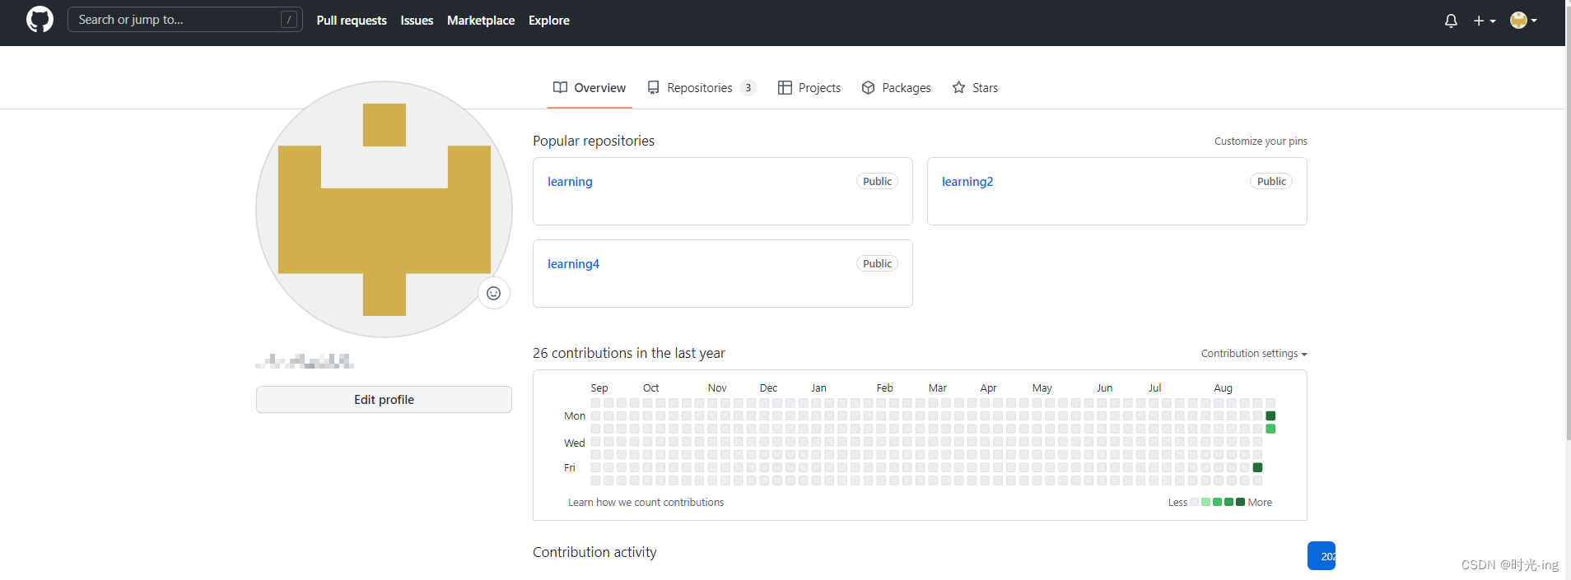This screenshot has height=580, width=1571.
Task: Open the notifications bell
Action: click(x=1451, y=21)
